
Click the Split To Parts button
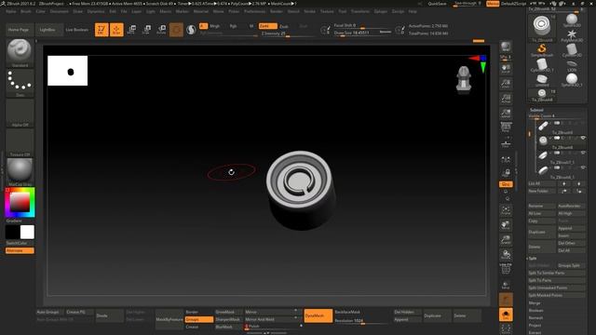[x=557, y=280]
